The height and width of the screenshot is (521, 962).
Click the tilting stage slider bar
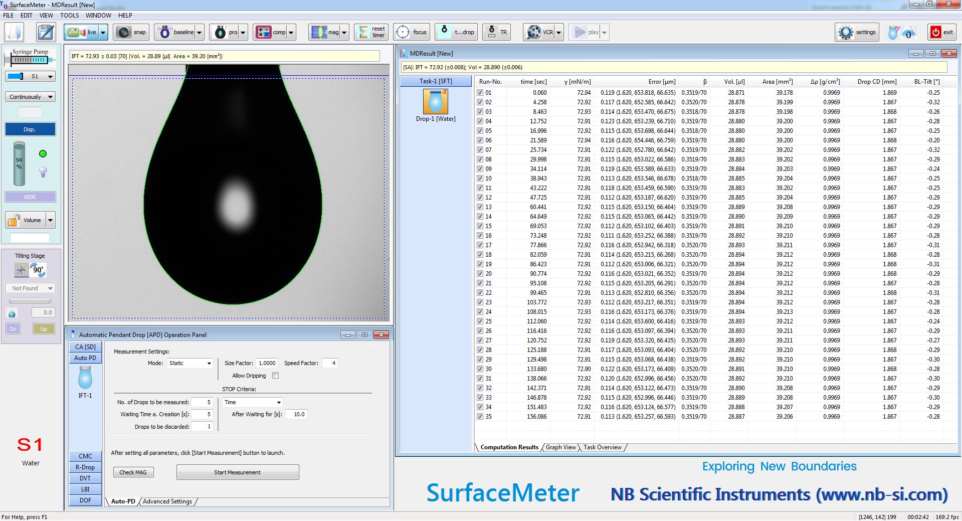[x=30, y=301]
